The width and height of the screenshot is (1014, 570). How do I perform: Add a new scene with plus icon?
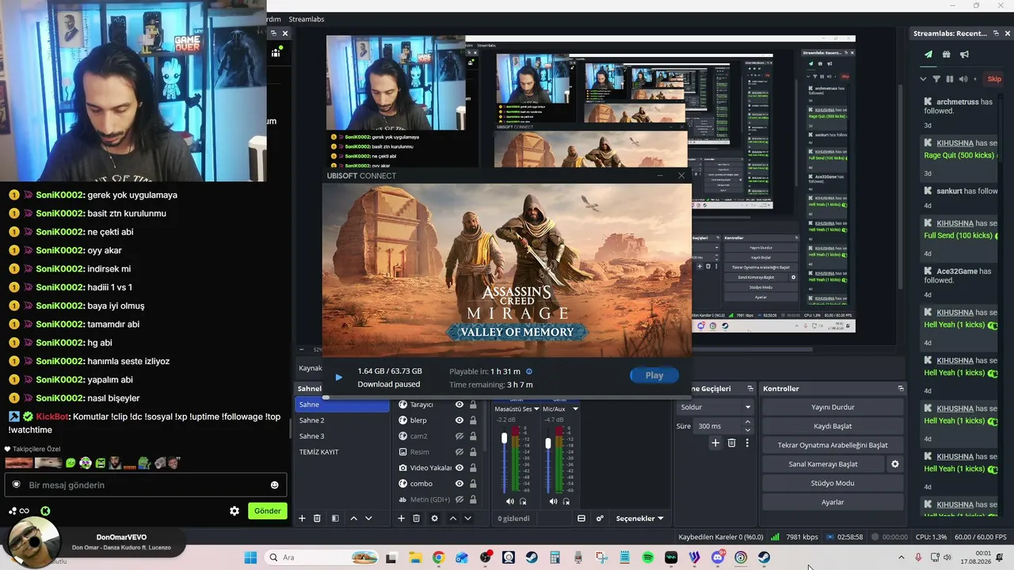point(302,519)
